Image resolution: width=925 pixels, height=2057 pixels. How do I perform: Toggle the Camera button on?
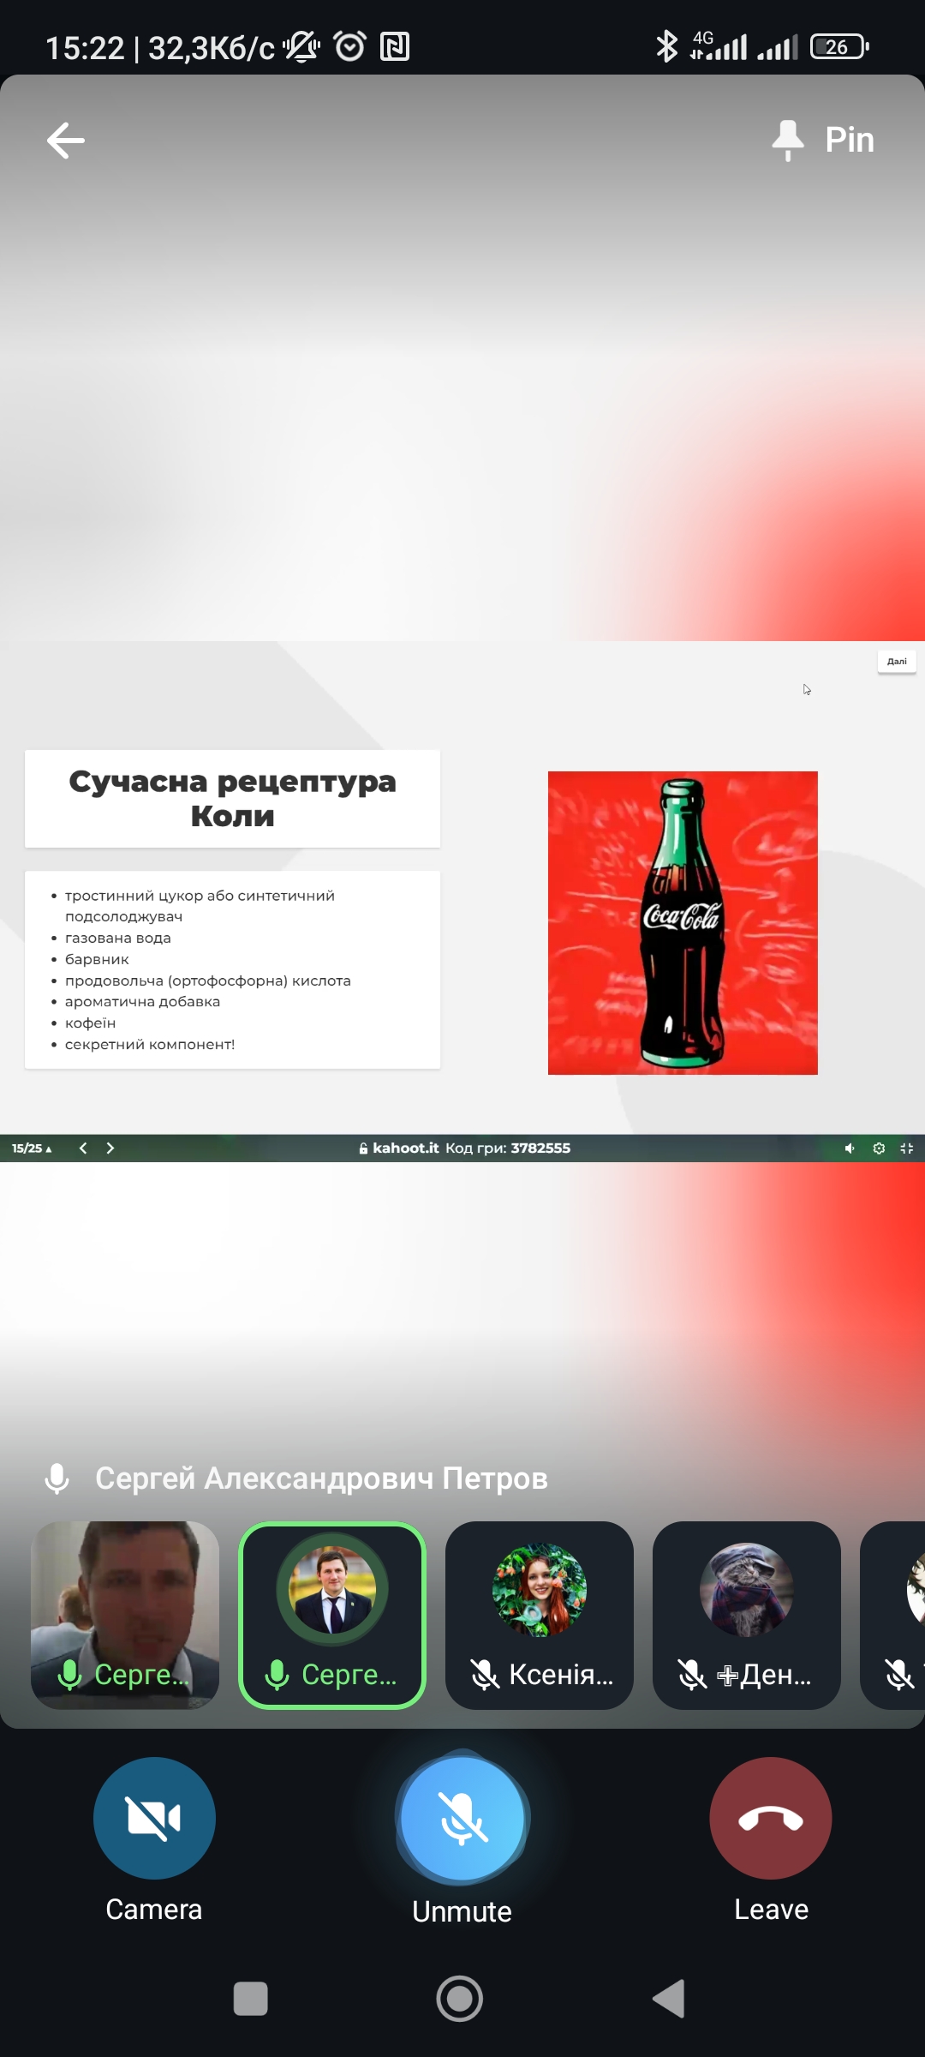[154, 1818]
